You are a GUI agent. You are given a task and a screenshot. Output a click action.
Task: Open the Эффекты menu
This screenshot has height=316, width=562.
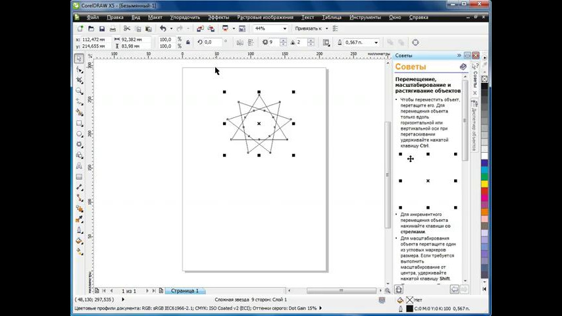point(218,17)
